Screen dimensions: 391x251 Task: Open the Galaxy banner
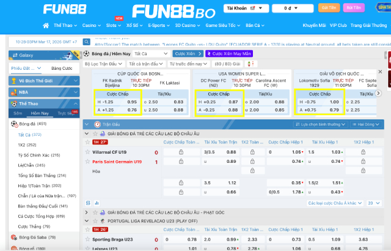coord(44,55)
